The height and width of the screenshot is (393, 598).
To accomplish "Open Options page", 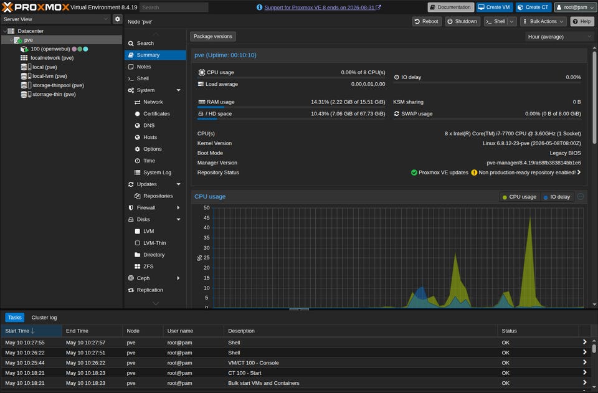I will pyautogui.click(x=155, y=149).
